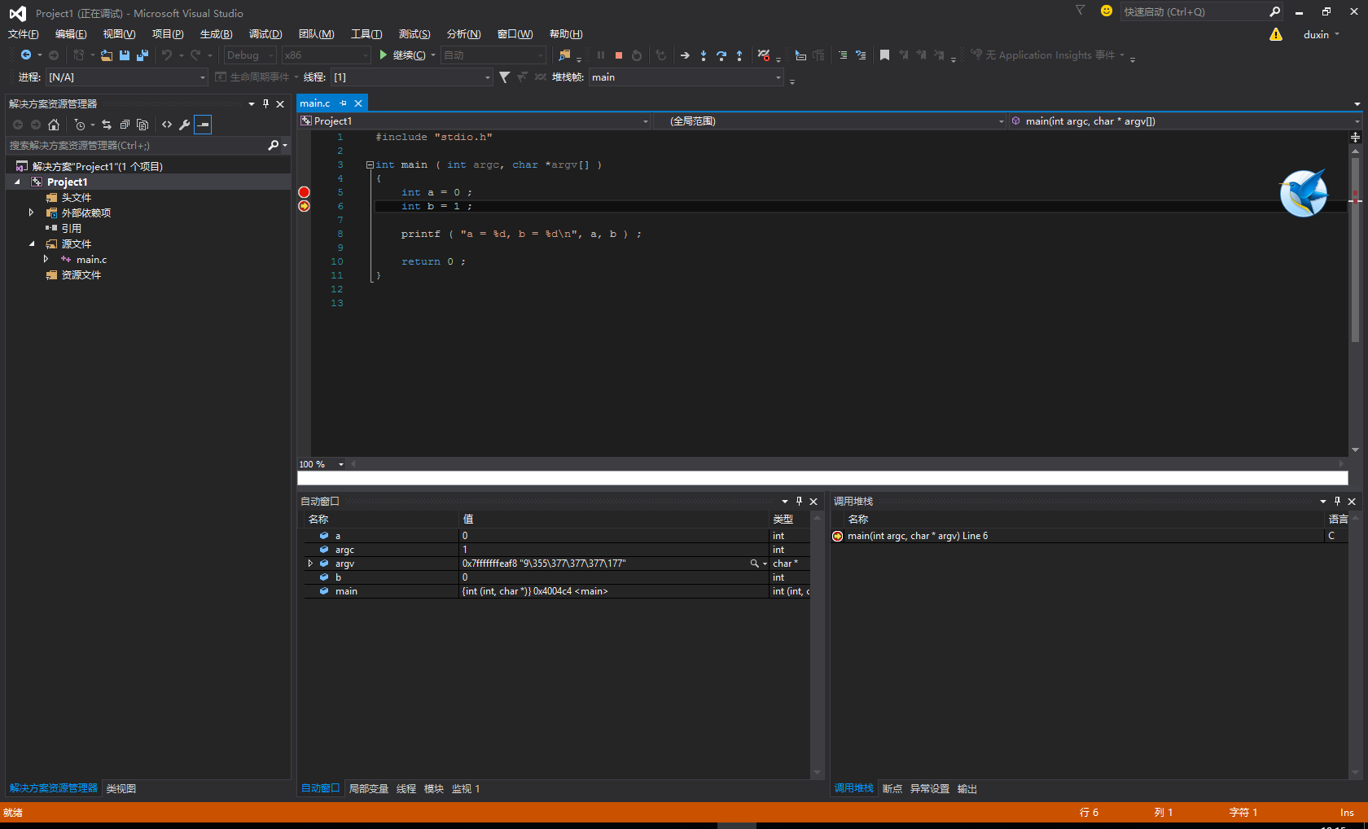The image size is (1368, 829).
Task: Open Properties with the wrench icon
Action: coord(185,125)
